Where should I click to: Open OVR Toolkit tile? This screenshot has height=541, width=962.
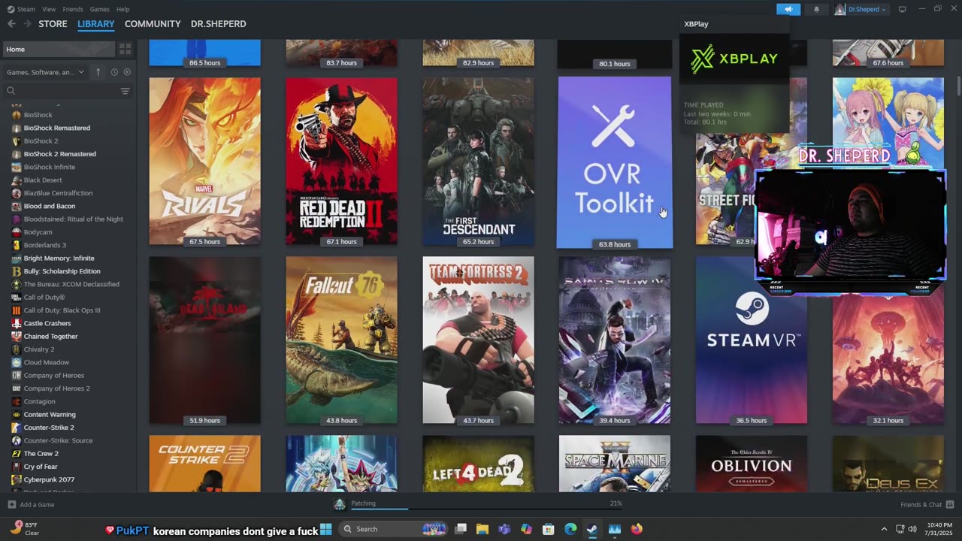pyautogui.click(x=615, y=162)
